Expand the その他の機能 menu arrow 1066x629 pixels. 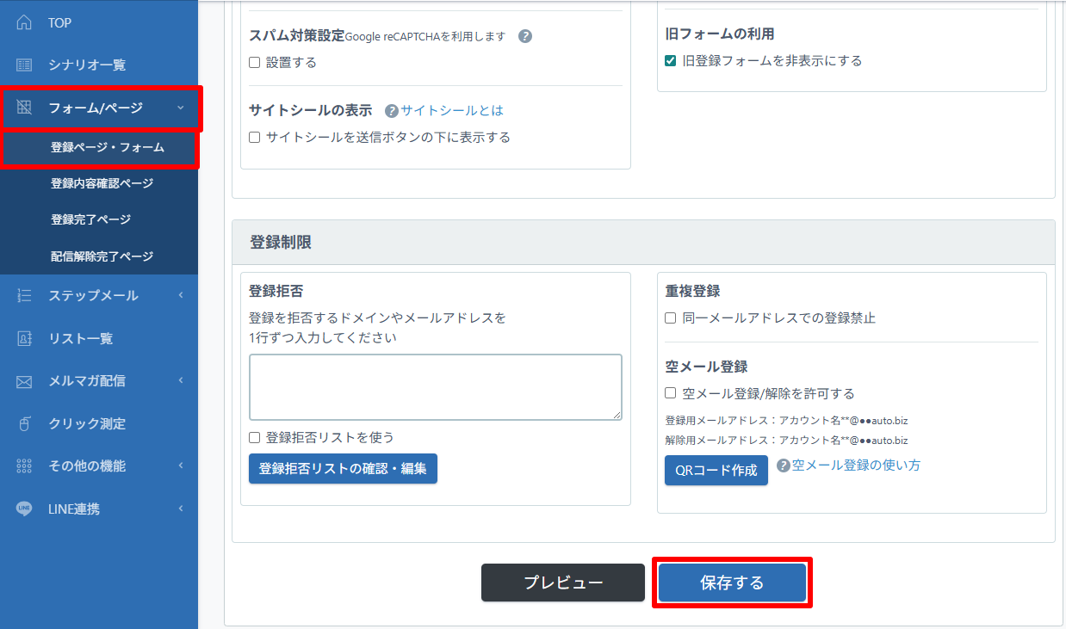coord(181,466)
